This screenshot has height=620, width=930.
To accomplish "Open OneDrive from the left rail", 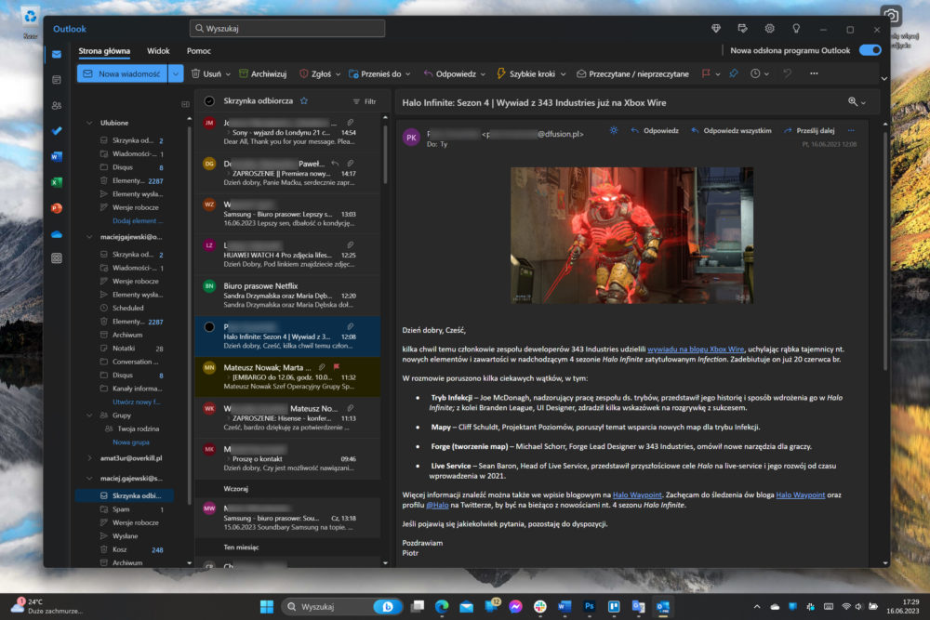I will pyautogui.click(x=57, y=234).
